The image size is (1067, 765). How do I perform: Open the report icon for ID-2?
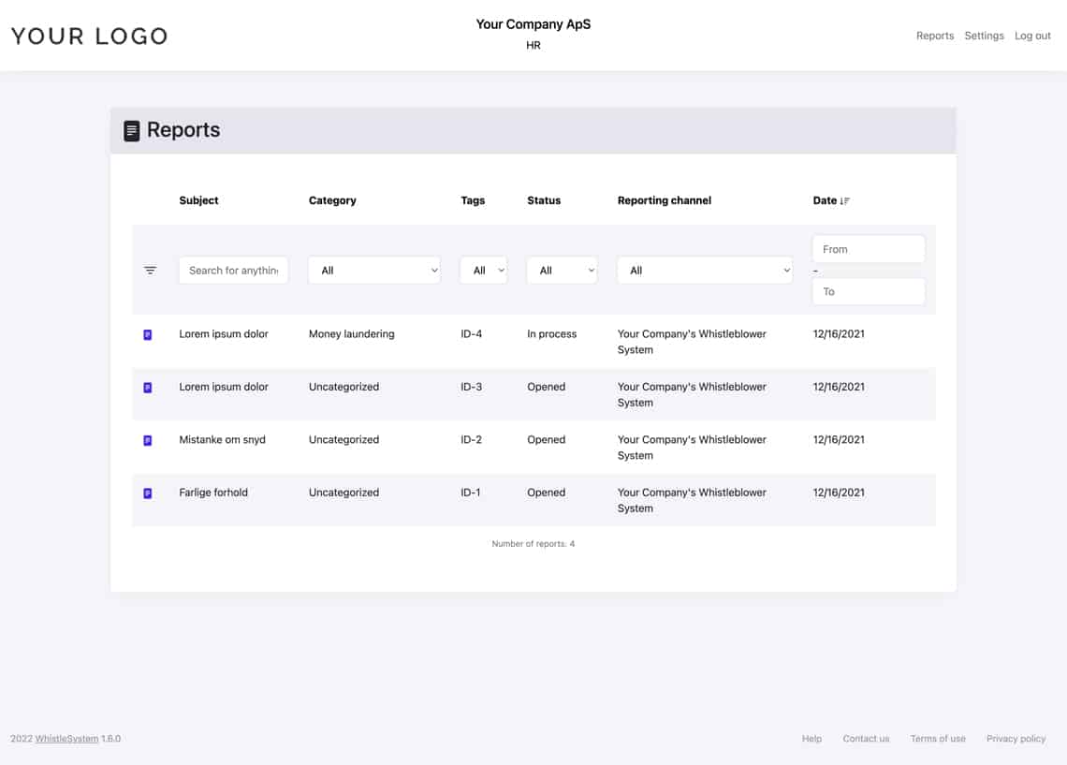click(148, 440)
